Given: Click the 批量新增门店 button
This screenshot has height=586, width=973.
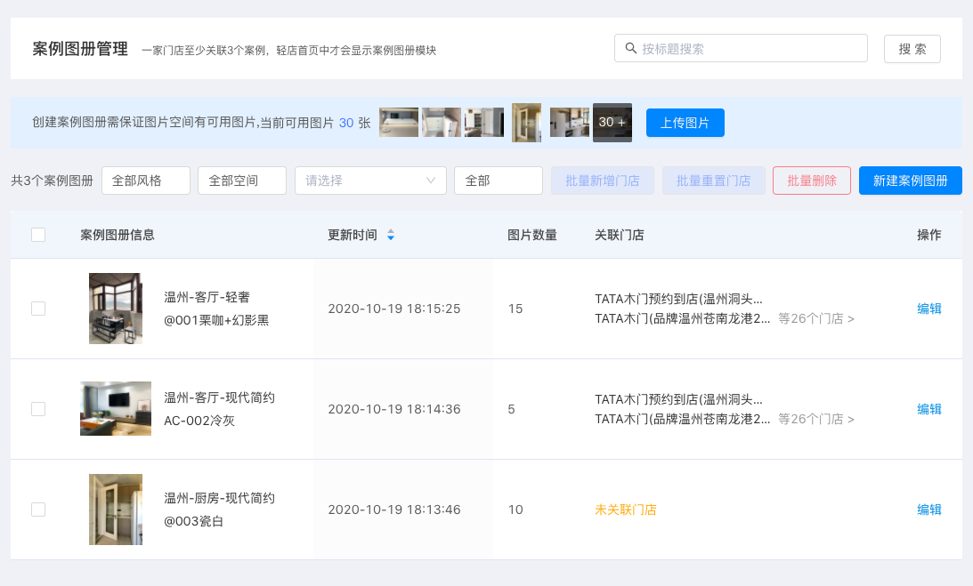Looking at the screenshot, I should [x=603, y=181].
